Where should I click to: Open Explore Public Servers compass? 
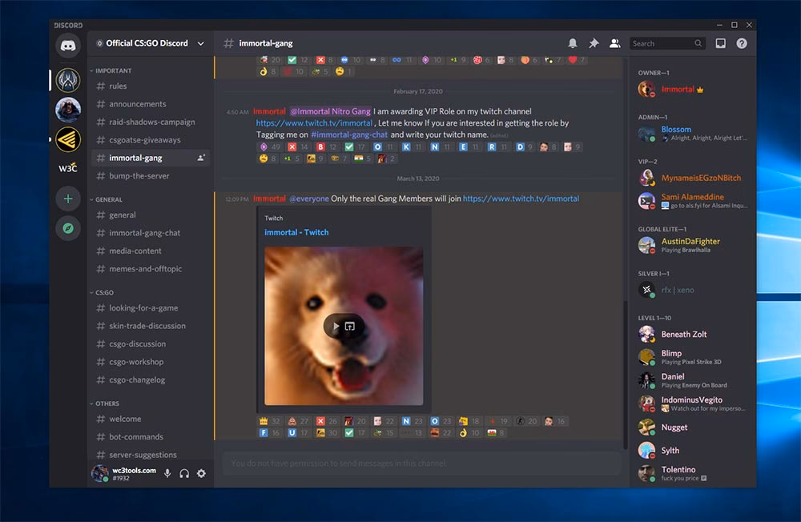point(68,228)
